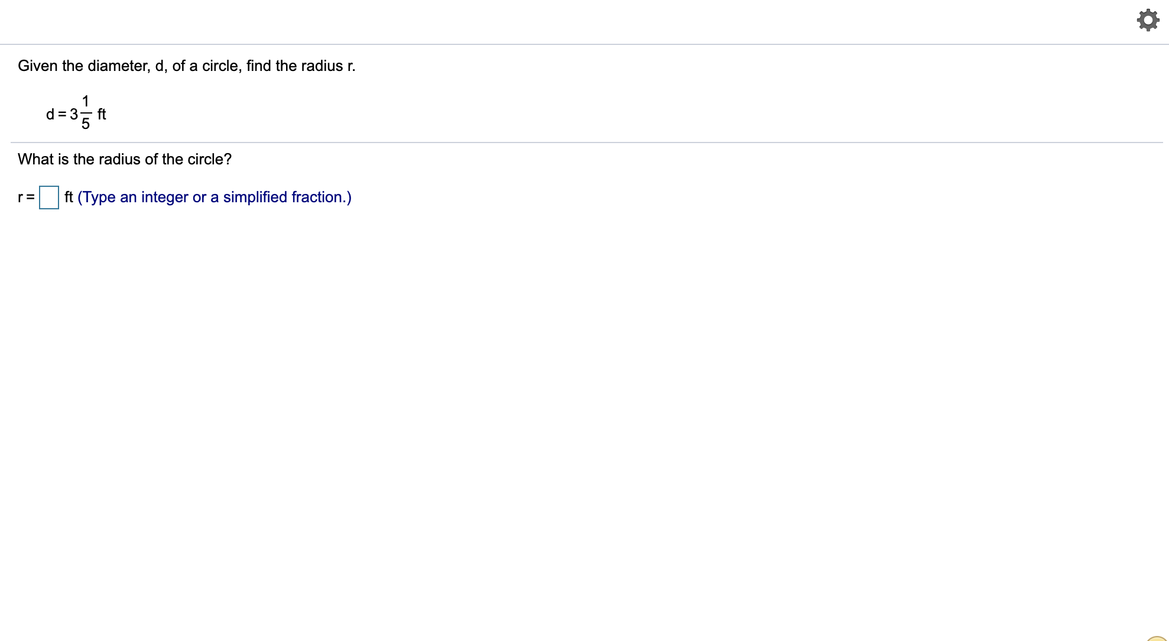Screen dimensions: 1169x641
Task: Click the radius answer input box
Action: [49, 197]
